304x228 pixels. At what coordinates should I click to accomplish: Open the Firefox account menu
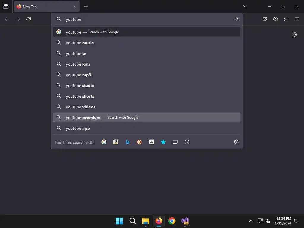click(275, 19)
